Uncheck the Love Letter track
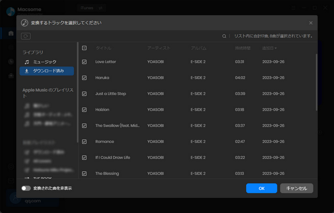The width and height of the screenshot is (334, 213). click(x=84, y=62)
